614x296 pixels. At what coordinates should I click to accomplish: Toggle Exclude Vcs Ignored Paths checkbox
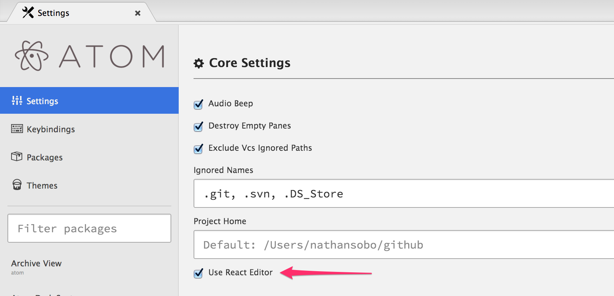click(198, 149)
